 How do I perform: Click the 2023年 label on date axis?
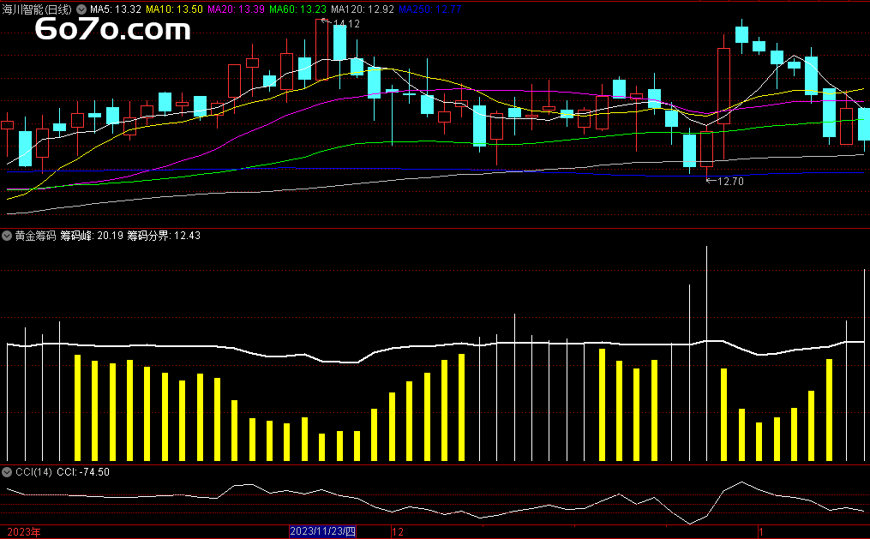(x=24, y=532)
